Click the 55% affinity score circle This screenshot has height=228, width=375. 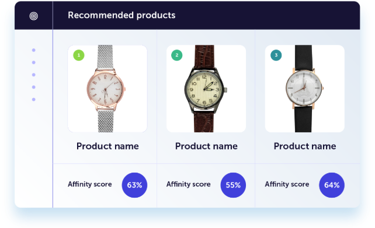233,185
